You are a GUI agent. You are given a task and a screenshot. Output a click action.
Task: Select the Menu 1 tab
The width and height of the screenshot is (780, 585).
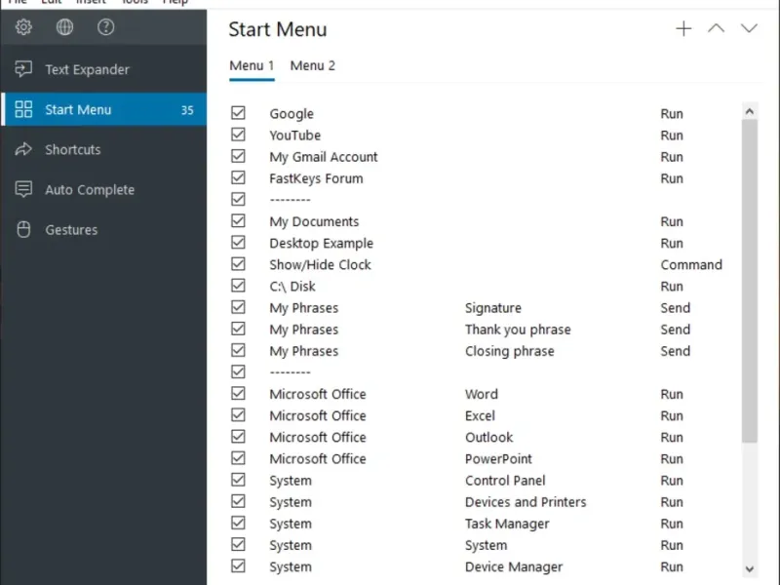pyautogui.click(x=252, y=65)
